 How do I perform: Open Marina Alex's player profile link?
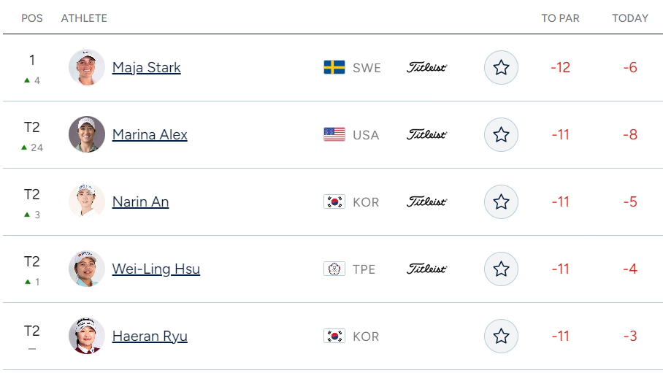pos(150,134)
